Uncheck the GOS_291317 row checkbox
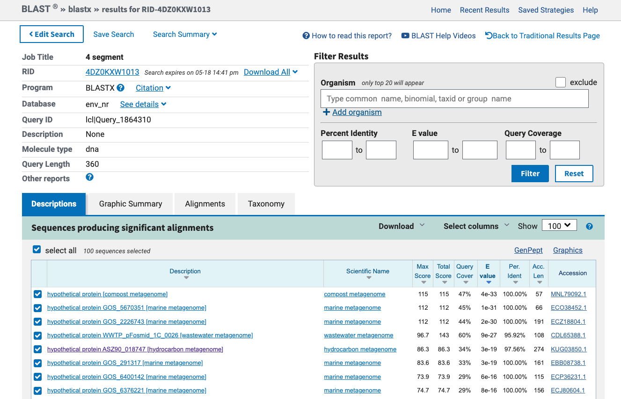The image size is (621, 399). pos(38,363)
